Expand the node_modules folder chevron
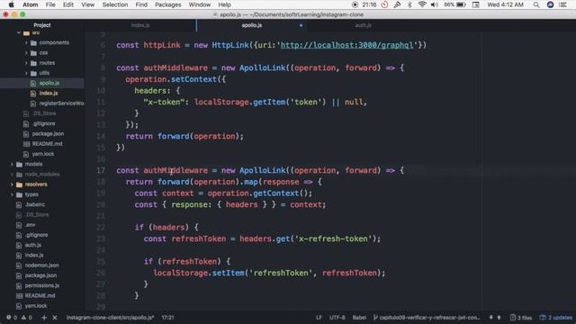Screen dimensions: 576x324 pos(12,175)
